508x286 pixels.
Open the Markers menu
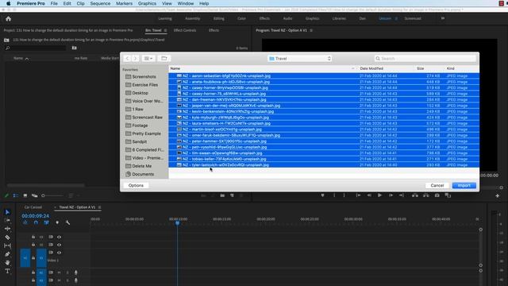pyautogui.click(x=124, y=3)
